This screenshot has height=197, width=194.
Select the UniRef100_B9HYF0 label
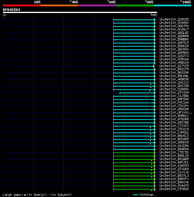click(174, 179)
